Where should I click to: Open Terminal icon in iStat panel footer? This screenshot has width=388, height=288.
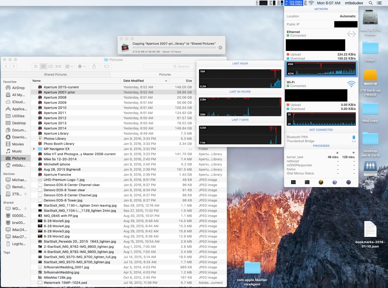click(307, 182)
